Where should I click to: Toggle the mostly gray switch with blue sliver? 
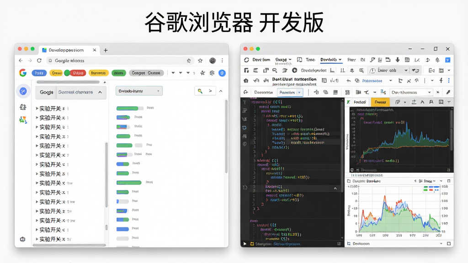point(122,201)
